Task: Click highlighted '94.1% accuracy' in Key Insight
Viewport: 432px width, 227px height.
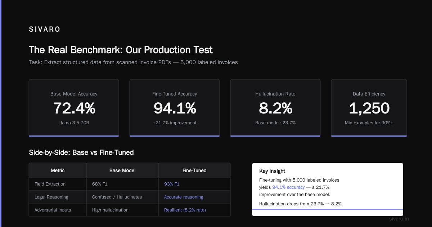Action: [x=288, y=187]
